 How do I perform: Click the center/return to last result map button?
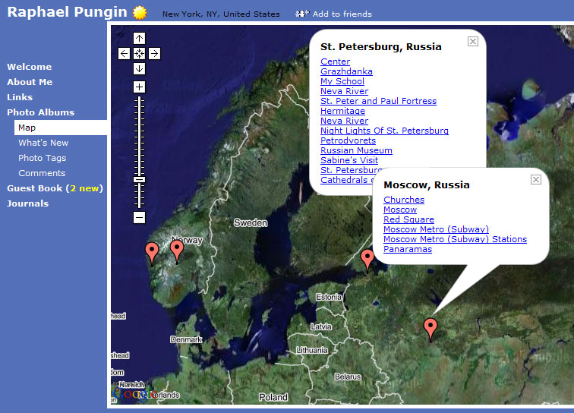tap(139, 53)
